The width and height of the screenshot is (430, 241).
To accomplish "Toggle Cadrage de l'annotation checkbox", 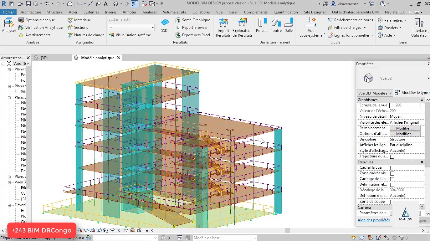I will (x=392, y=179).
